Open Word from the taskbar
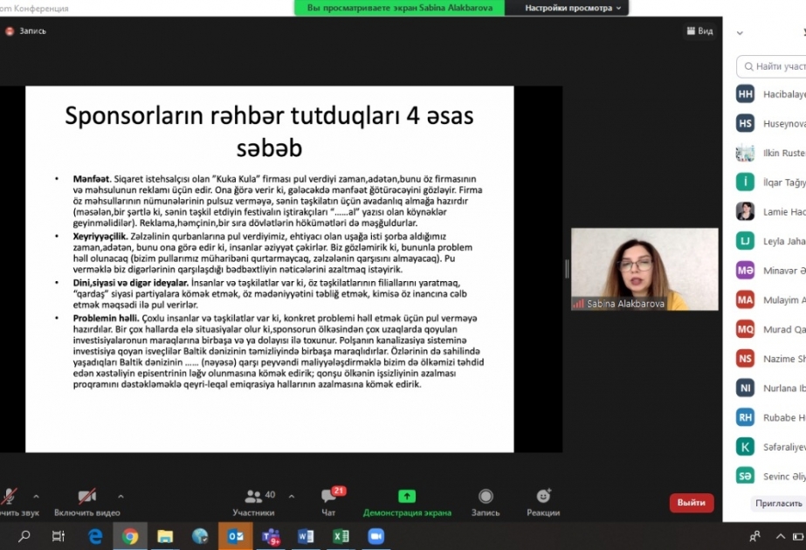806x550 pixels. (306, 537)
